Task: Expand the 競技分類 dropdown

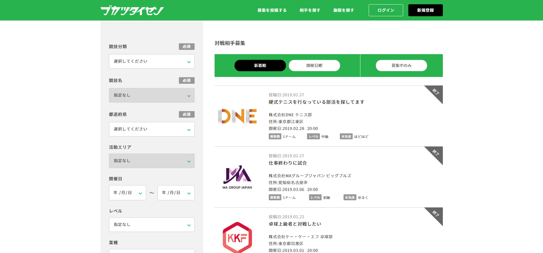Action: (152, 62)
